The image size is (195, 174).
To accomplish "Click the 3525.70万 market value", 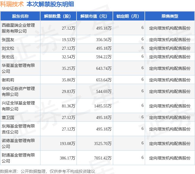I will click(103, 144).
